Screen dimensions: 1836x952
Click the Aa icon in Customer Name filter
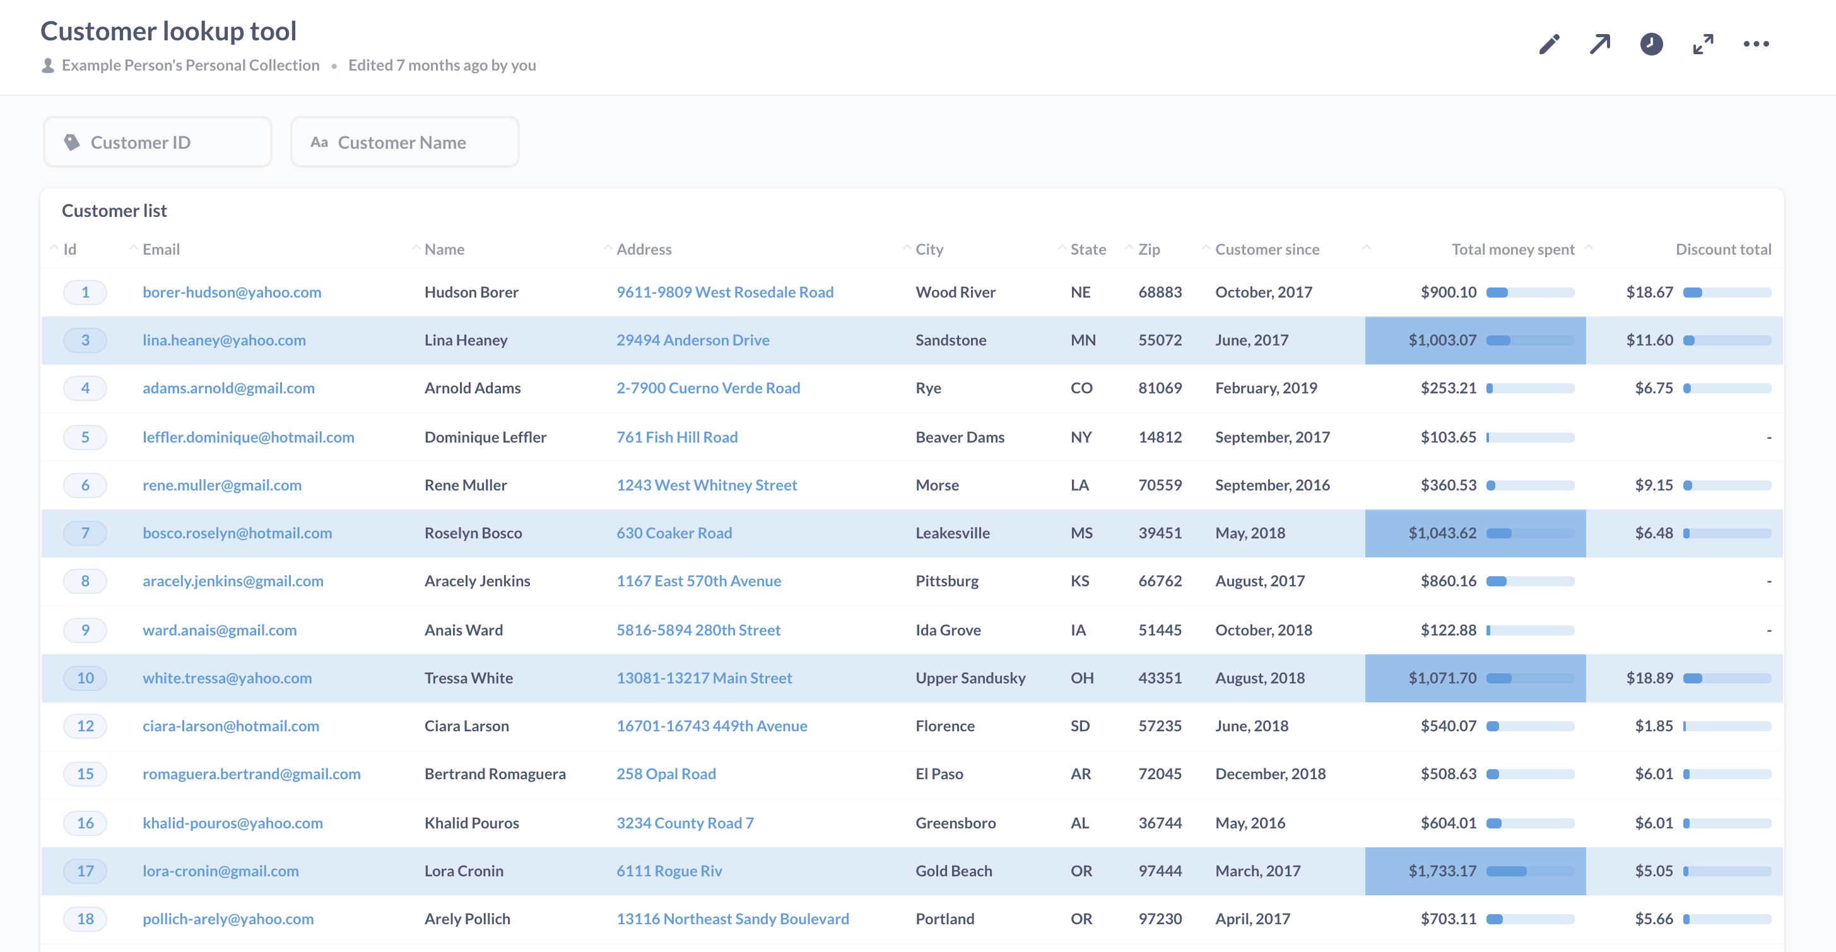[319, 142]
